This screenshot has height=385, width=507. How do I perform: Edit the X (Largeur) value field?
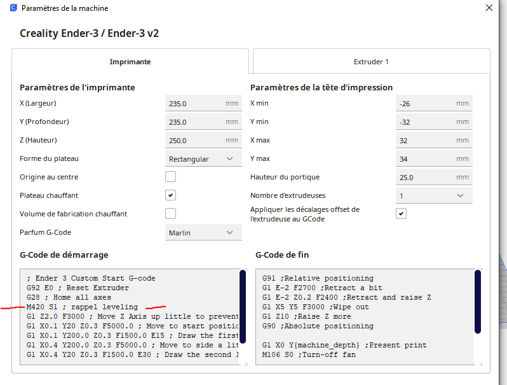(x=203, y=104)
